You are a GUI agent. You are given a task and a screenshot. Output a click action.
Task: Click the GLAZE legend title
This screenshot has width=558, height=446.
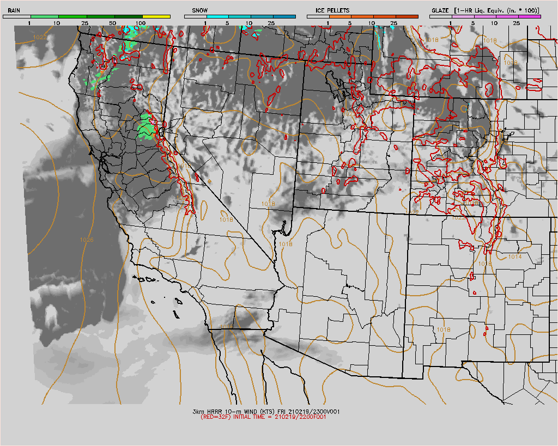440,10
